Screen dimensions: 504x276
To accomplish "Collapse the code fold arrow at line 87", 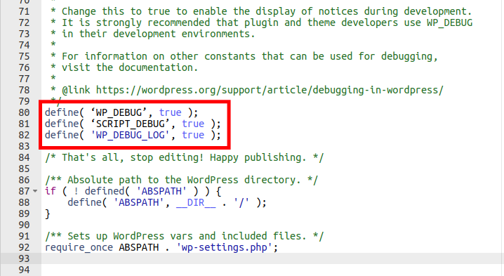I will (35, 191).
